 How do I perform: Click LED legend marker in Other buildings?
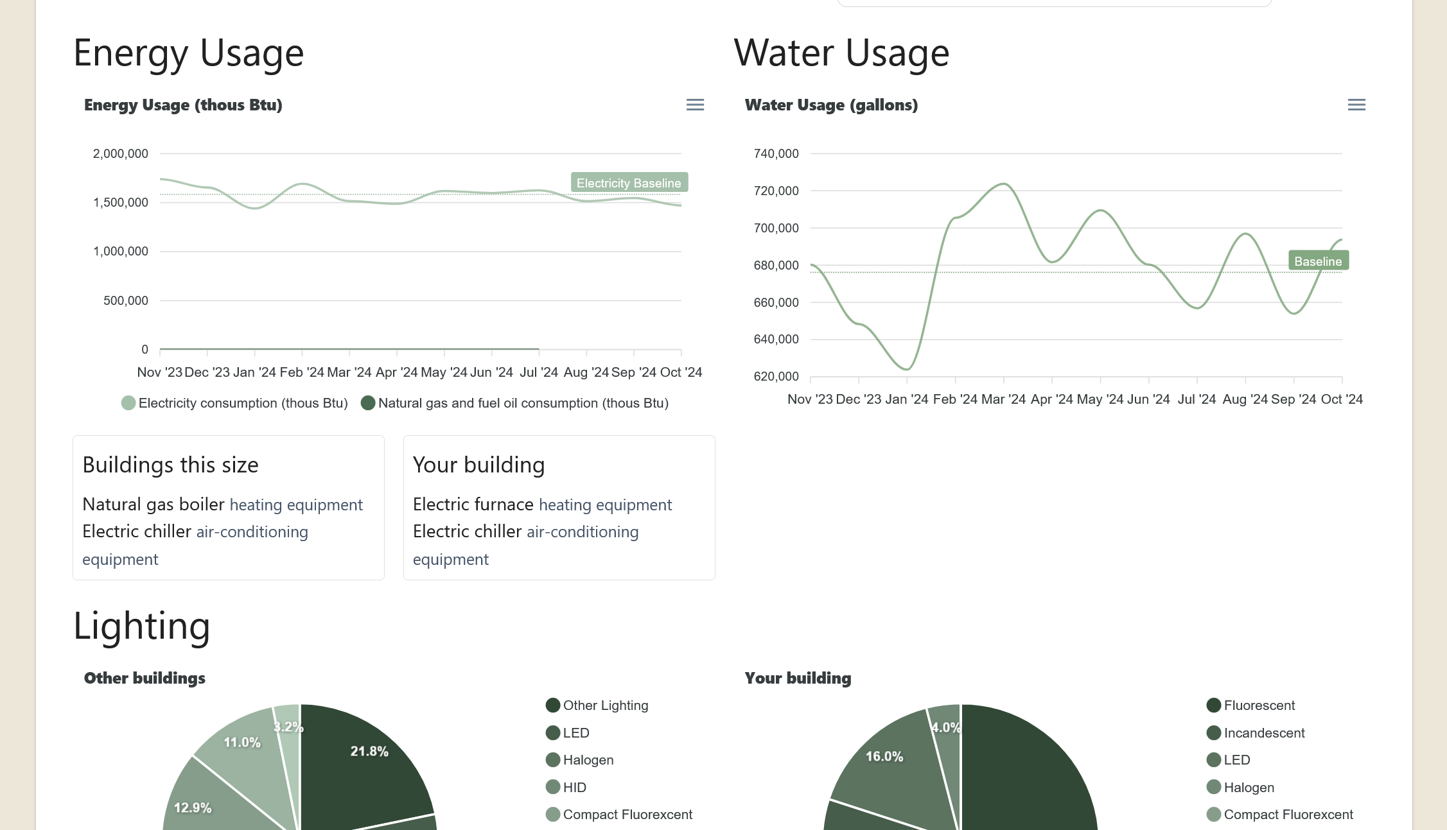click(553, 733)
